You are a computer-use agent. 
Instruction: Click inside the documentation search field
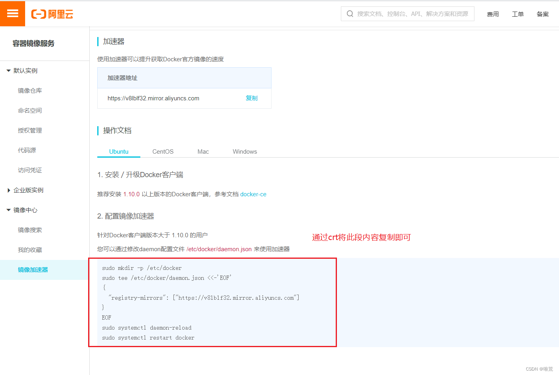tap(407, 14)
